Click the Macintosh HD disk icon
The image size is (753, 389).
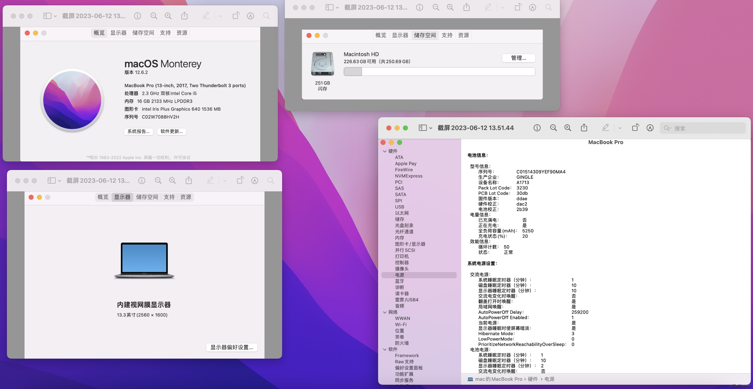pyautogui.click(x=322, y=64)
